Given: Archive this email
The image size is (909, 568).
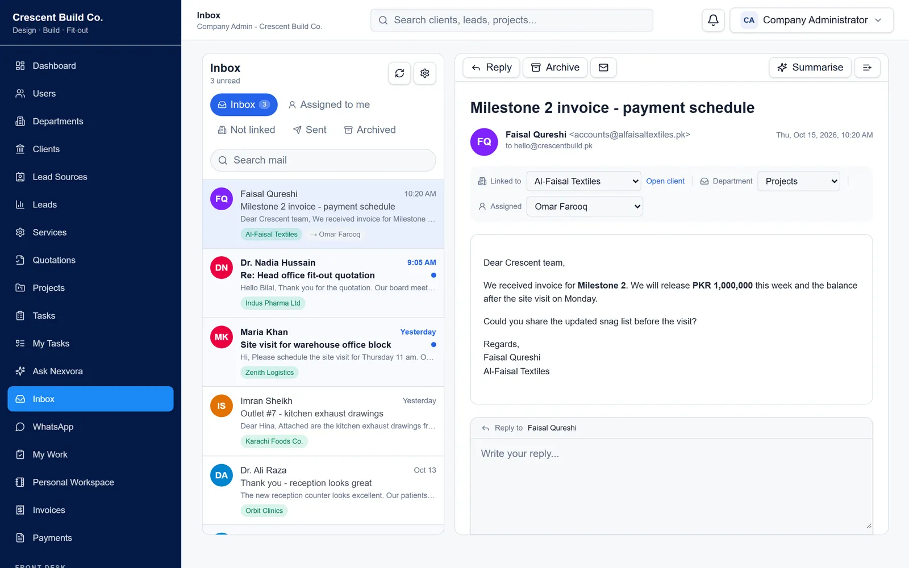Looking at the screenshot, I should click(x=555, y=68).
